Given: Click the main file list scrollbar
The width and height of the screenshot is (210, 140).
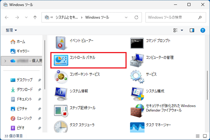Looking at the screenshot, I should click(207, 85).
